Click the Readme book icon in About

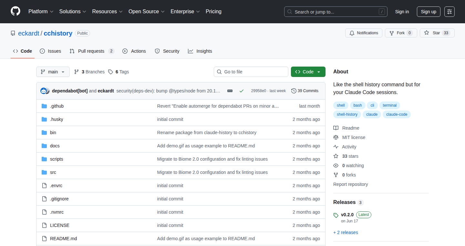pos(336,128)
